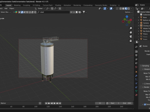Play animation in reverse

click(x=52, y=103)
